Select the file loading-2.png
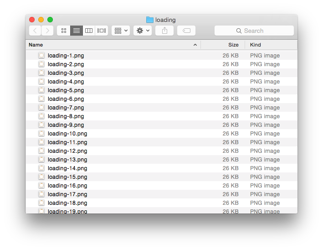The height and width of the screenshot is (250, 323). pyautogui.click(x=161, y=64)
